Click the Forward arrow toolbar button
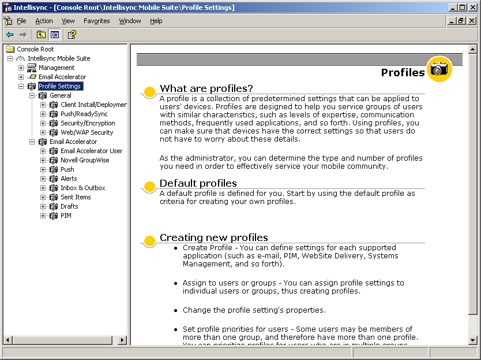Image resolution: width=481 pixels, height=360 pixels. [x=23, y=35]
